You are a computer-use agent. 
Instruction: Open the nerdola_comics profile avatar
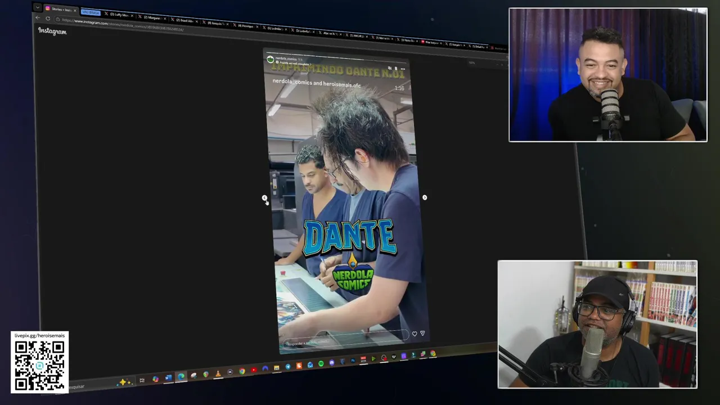pos(271,59)
